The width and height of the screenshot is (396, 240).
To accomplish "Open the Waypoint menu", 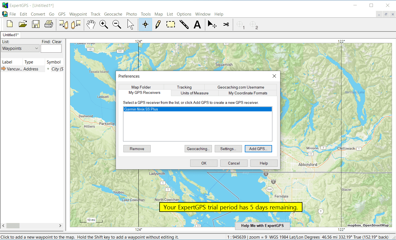I will [78, 14].
